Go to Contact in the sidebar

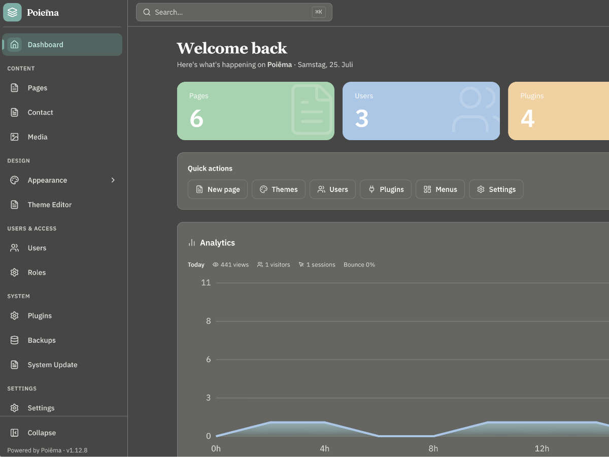point(62,112)
